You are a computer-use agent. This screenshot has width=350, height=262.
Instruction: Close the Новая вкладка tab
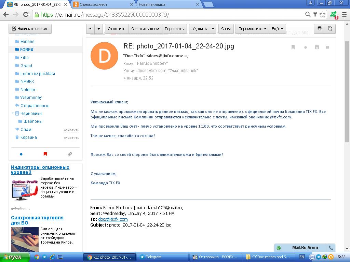[198, 4]
